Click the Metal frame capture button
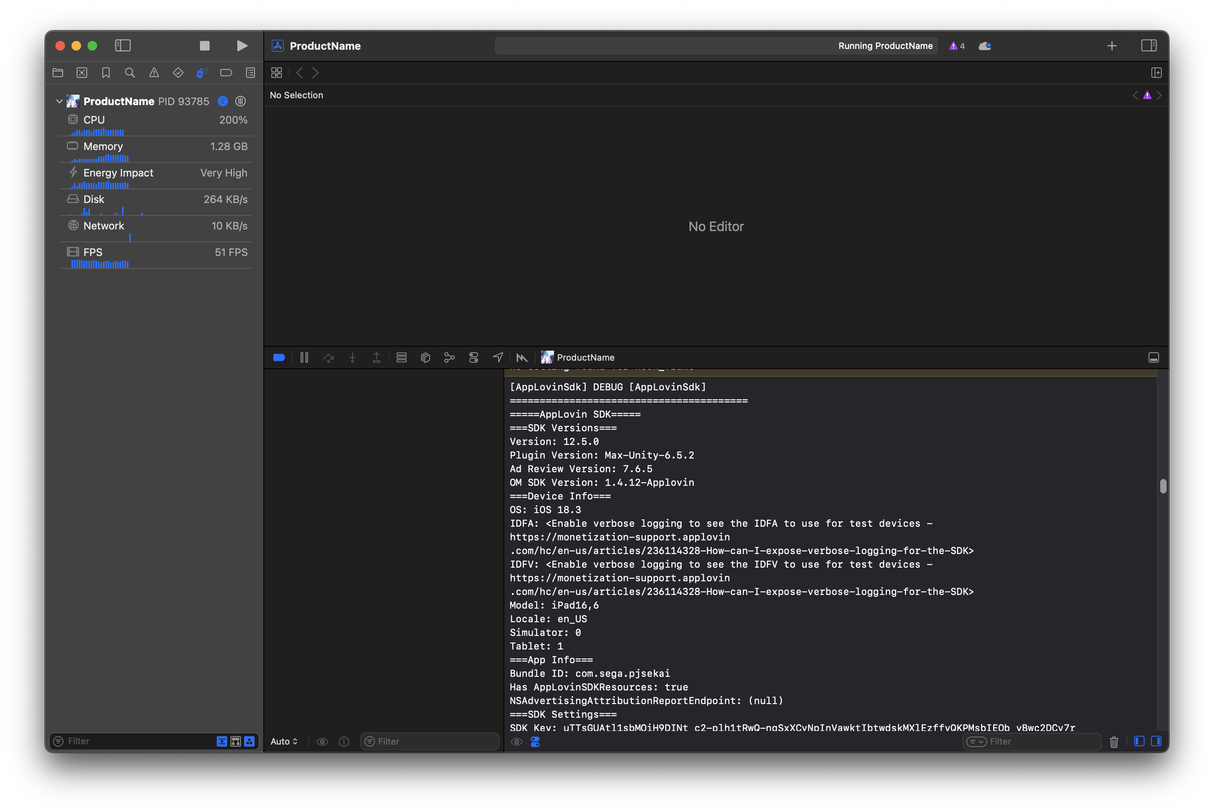This screenshot has height=812, width=1214. pos(522,357)
